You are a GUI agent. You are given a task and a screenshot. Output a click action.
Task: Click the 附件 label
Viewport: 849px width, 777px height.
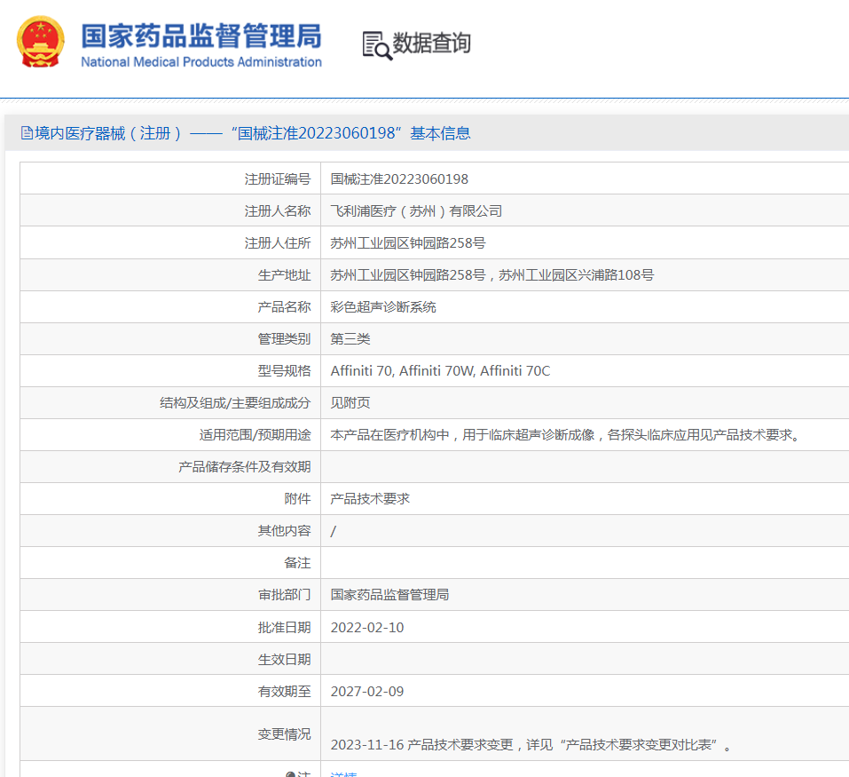coord(297,499)
